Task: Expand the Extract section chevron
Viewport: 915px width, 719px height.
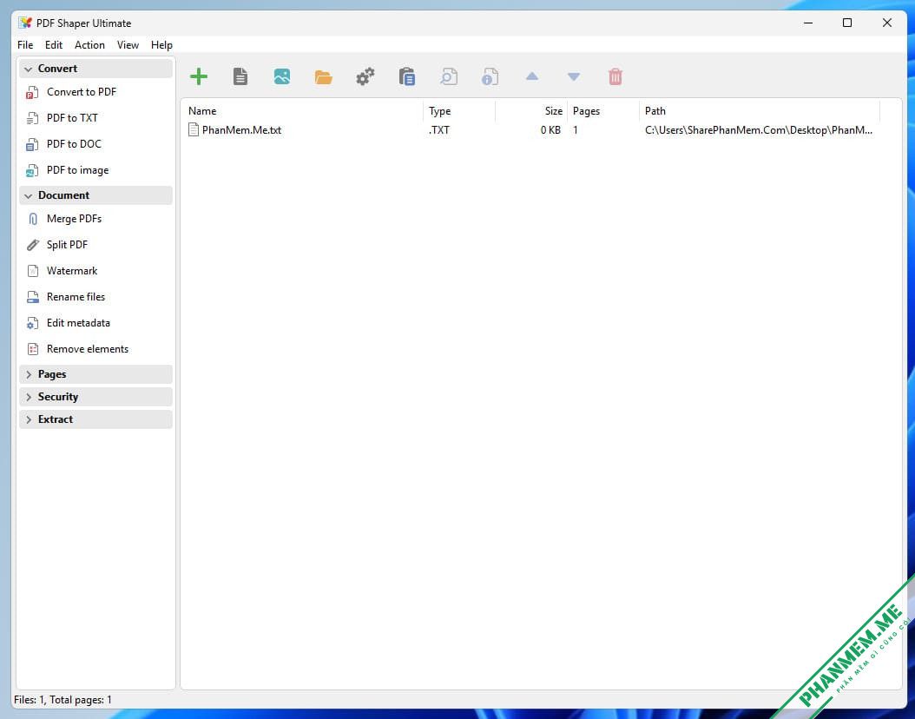Action: pyautogui.click(x=28, y=419)
